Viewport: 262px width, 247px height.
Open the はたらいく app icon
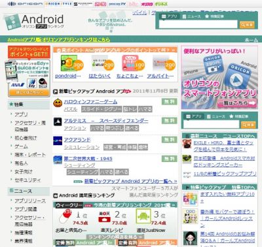(100, 63)
